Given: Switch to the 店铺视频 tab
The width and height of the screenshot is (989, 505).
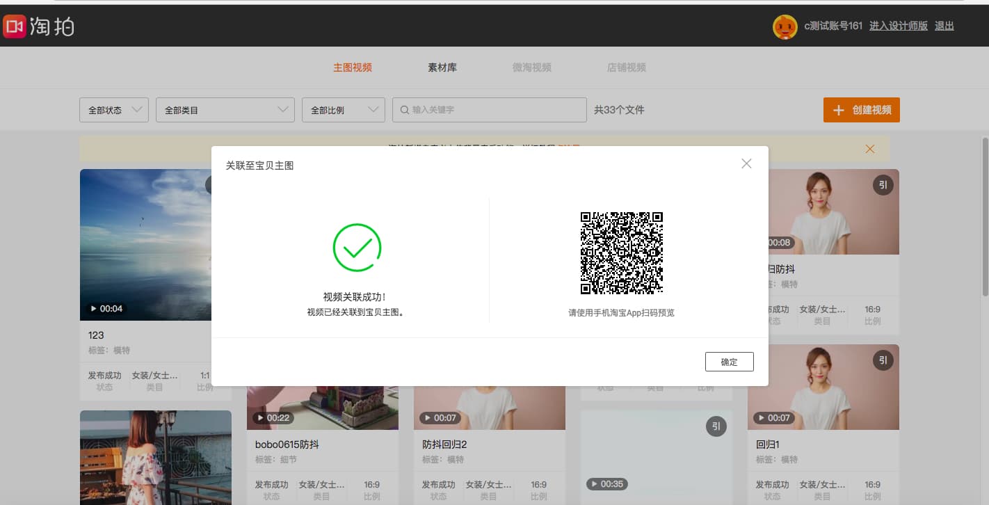Looking at the screenshot, I should point(627,67).
